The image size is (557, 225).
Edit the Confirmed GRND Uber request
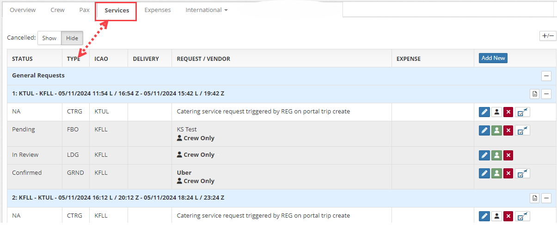click(484, 173)
